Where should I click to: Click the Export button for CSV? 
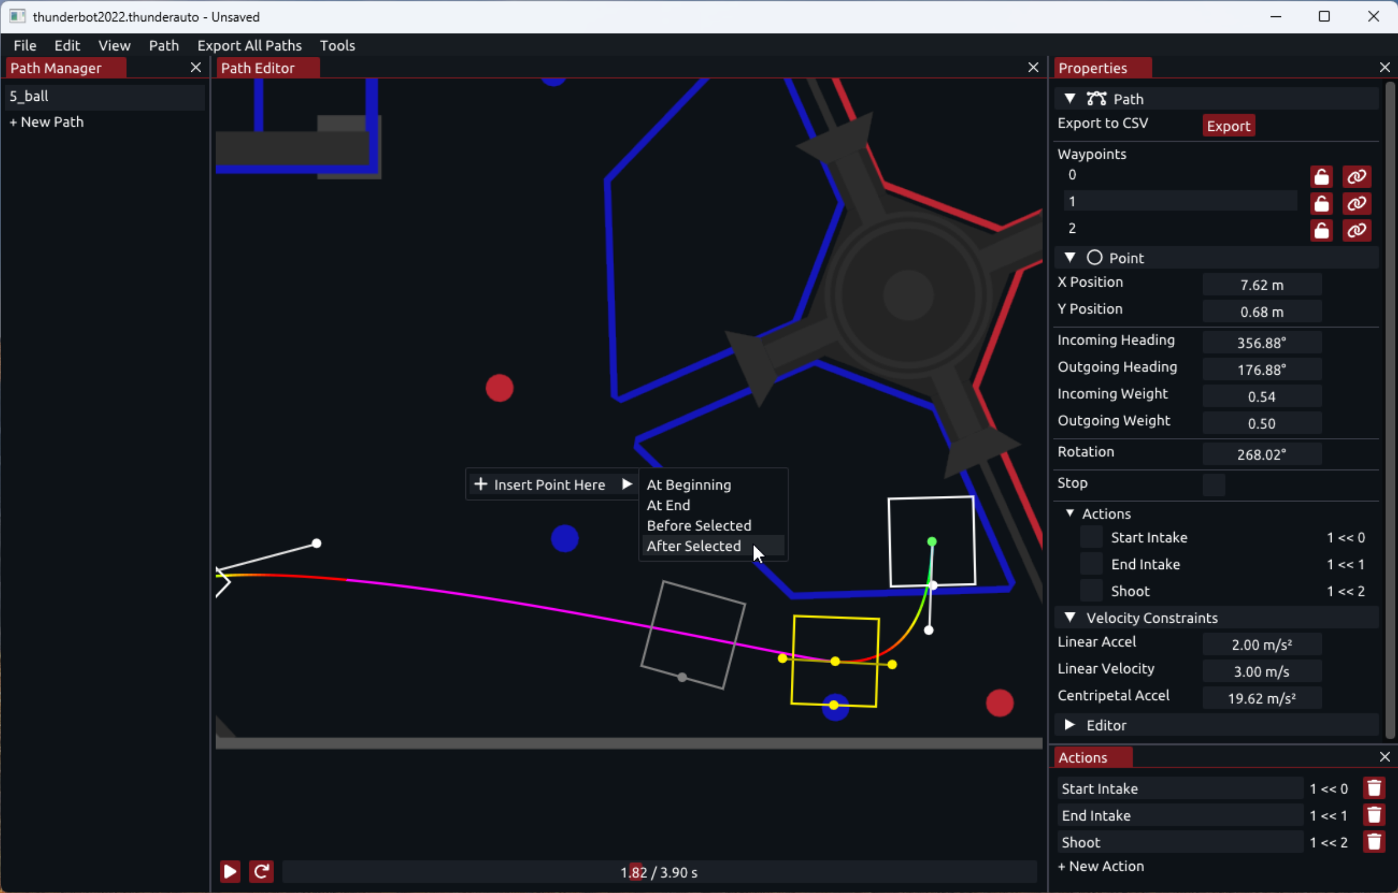coord(1229,126)
